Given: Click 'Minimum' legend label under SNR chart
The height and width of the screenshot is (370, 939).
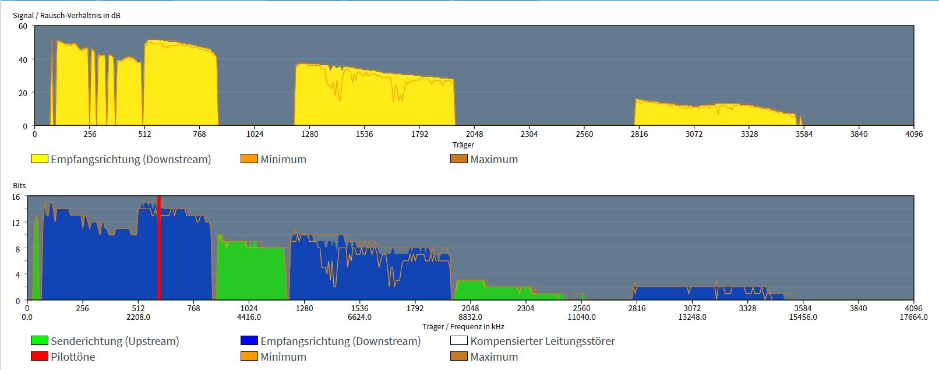Looking at the screenshot, I should click(283, 159).
